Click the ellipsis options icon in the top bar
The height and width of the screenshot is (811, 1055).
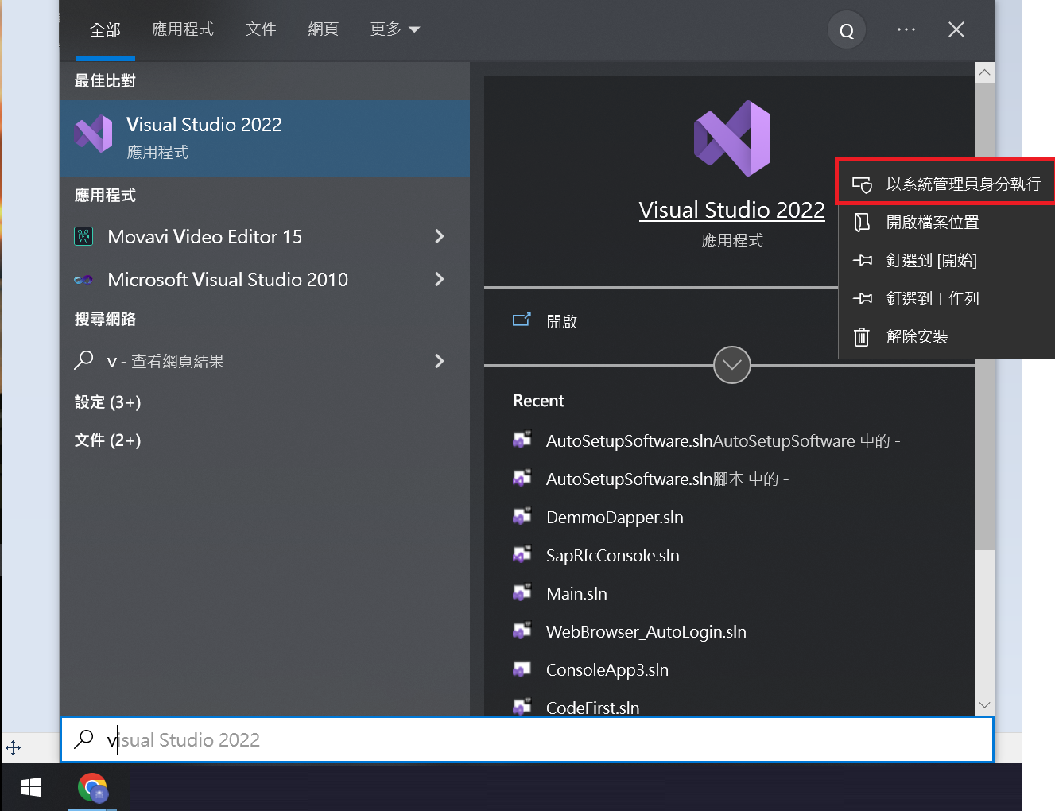(x=906, y=29)
